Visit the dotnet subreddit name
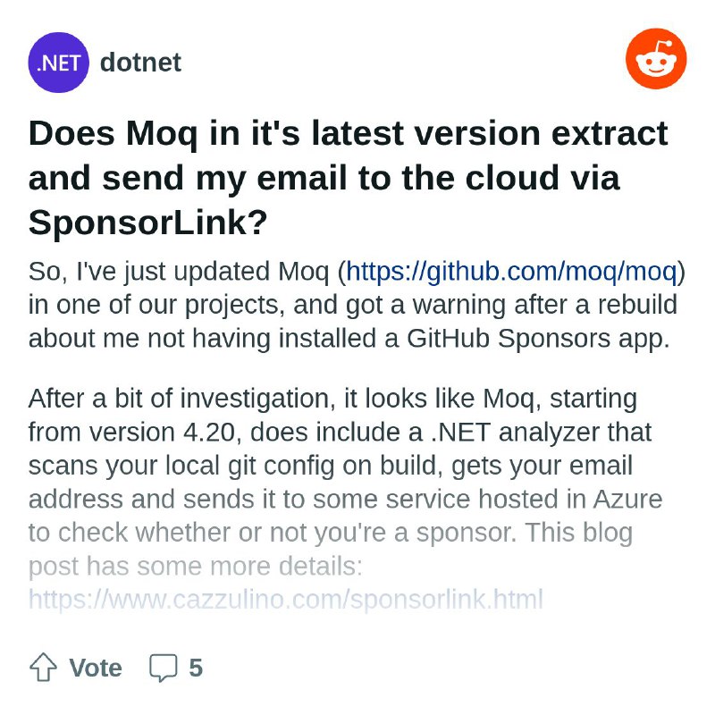The image size is (715, 715). point(140,62)
